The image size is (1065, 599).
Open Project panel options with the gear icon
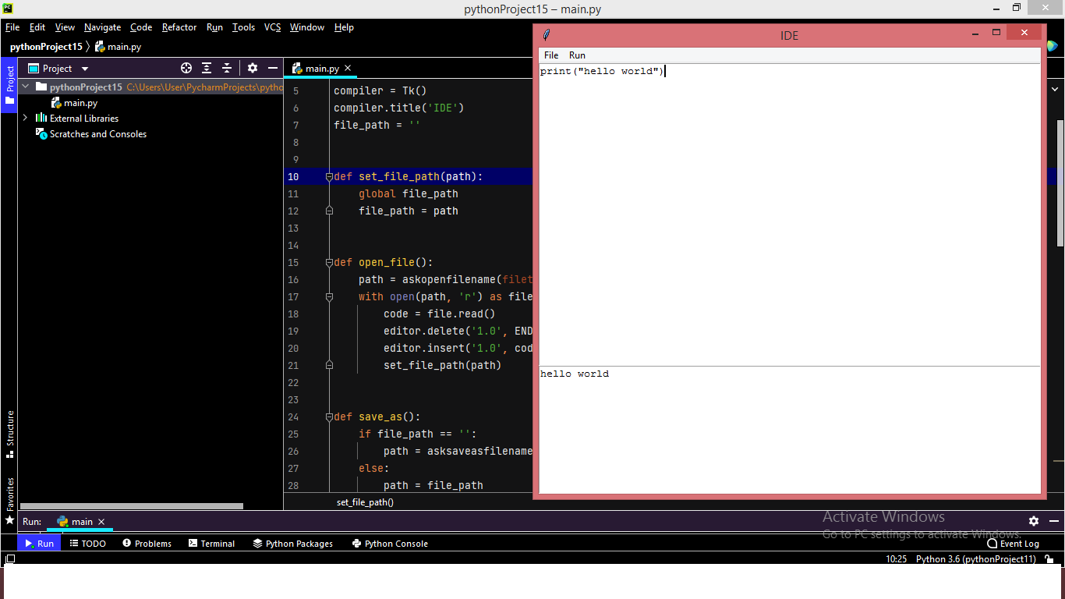click(252, 68)
